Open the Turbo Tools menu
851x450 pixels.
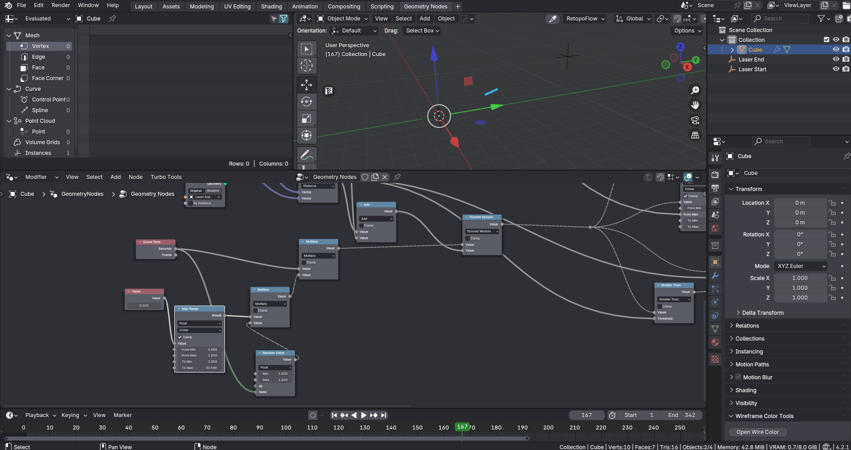(x=166, y=177)
